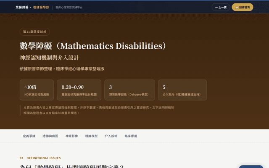Jump to the 定義爭議 section tab
Viewport: 269px width, 168px height.
(x=29, y=136)
